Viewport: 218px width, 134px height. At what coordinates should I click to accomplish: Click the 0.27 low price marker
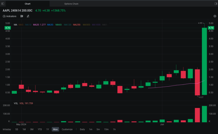coord(201,97)
